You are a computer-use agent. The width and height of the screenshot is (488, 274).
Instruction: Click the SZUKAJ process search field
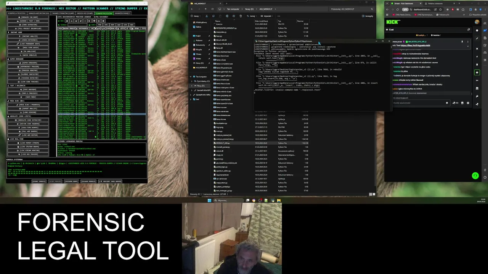click(x=77, y=25)
